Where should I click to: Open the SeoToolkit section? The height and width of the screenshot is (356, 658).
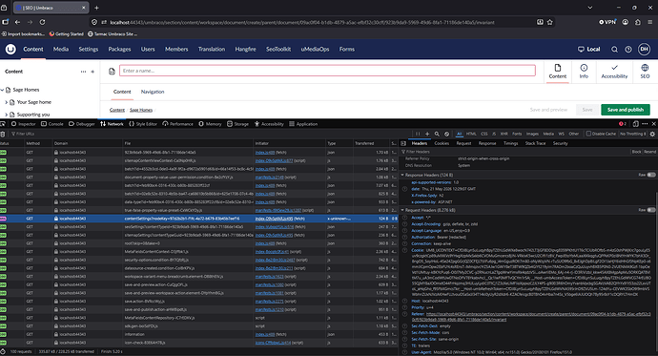[x=278, y=49]
